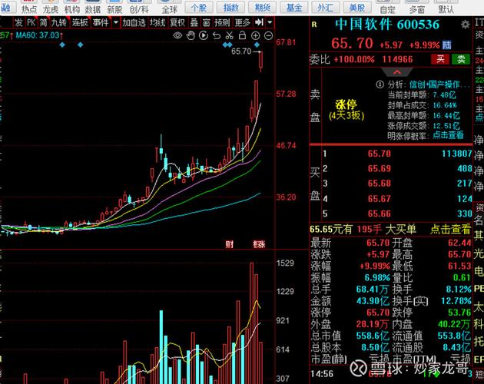Open the 更多 more menu

point(242,22)
